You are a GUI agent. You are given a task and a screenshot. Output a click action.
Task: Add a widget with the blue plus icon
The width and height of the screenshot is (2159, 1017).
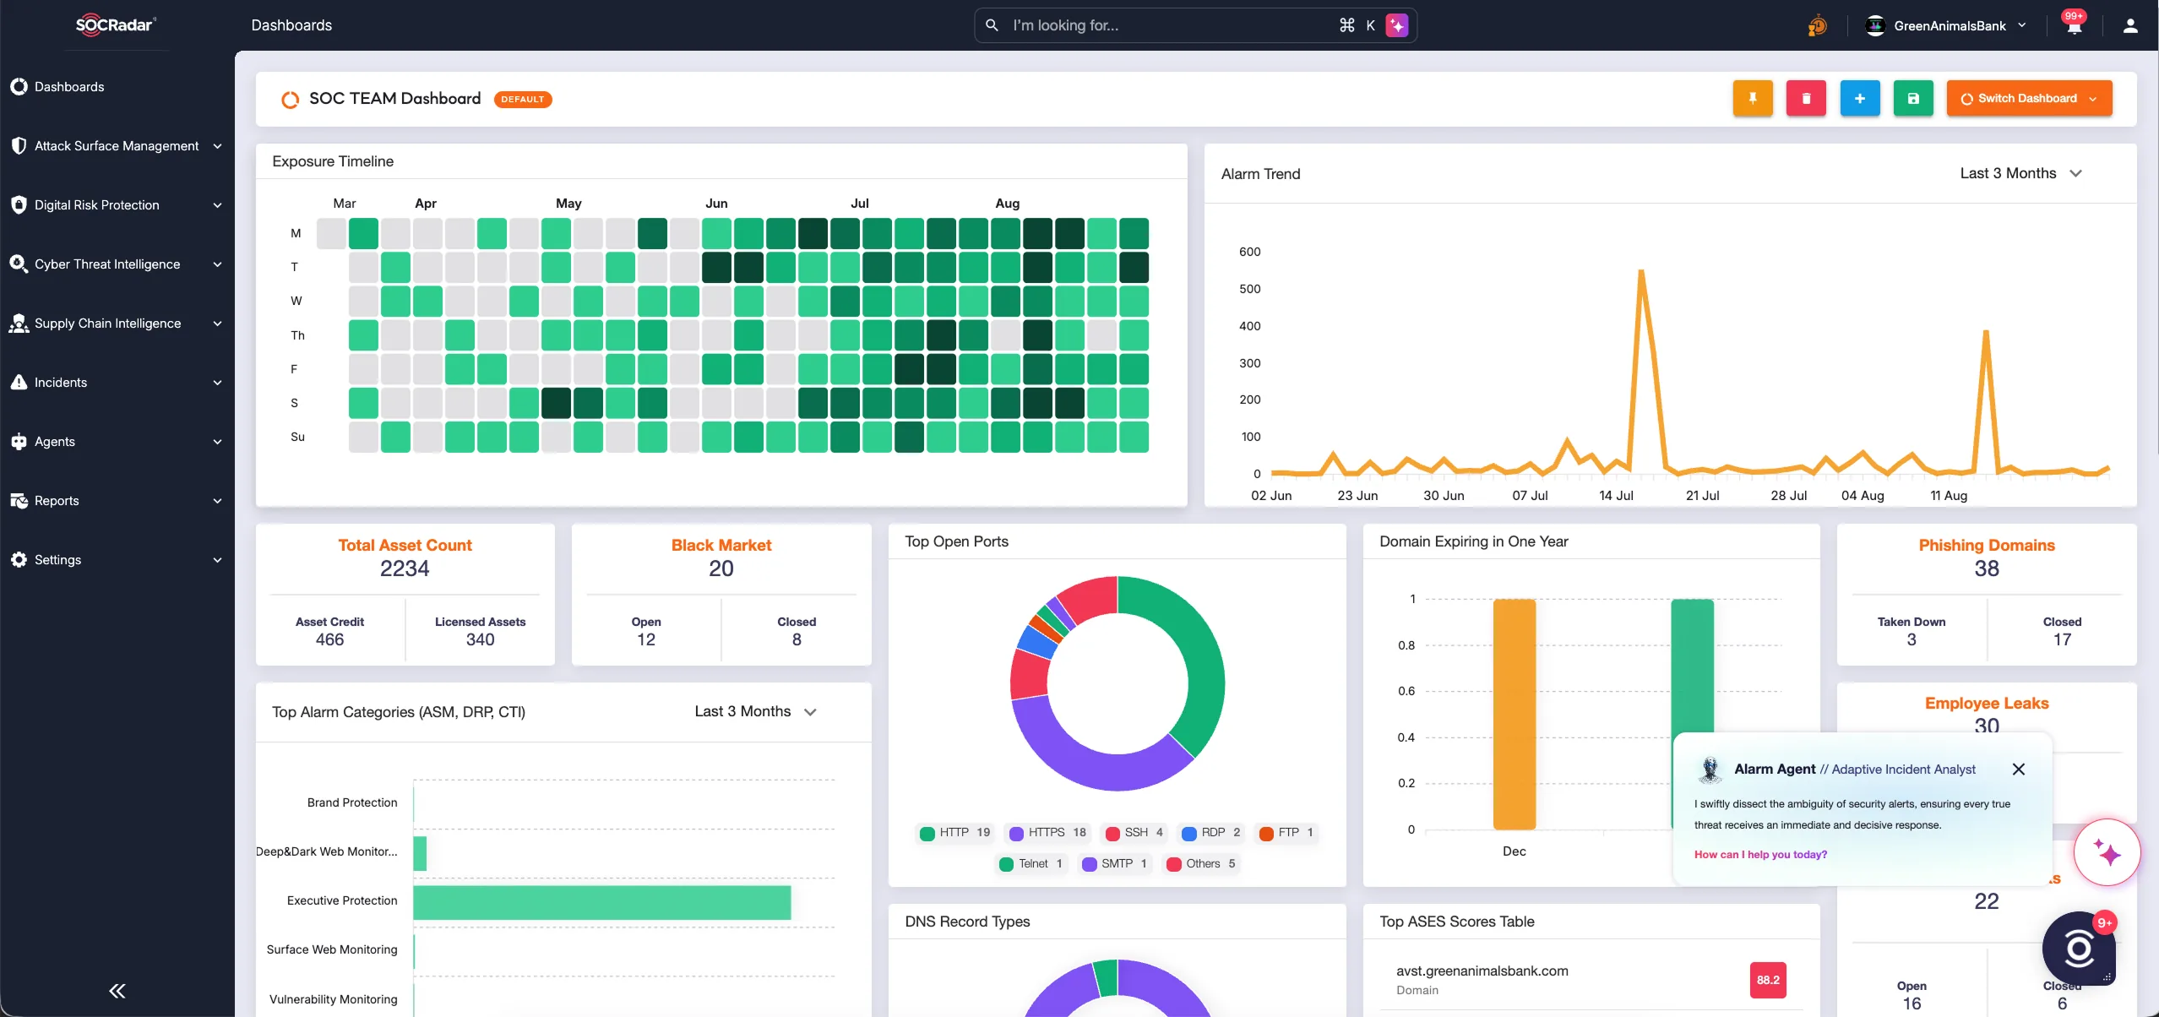(x=1860, y=99)
